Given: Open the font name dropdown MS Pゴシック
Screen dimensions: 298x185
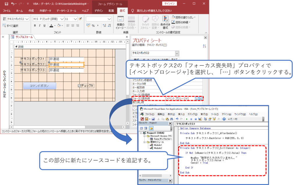Looking at the screenshot, I should pos(62,19).
